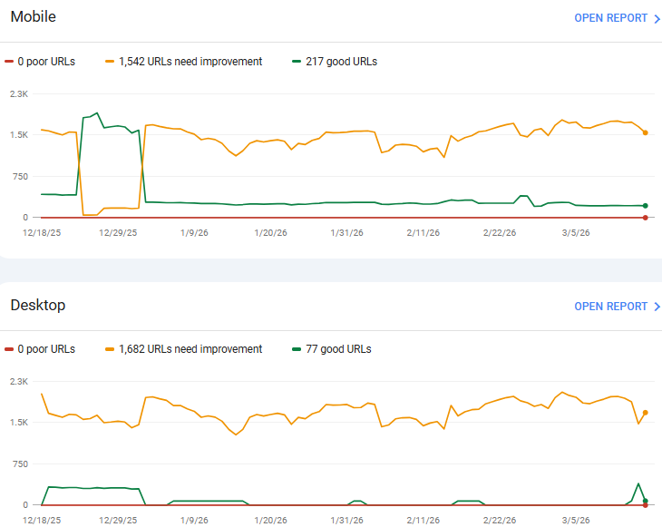The height and width of the screenshot is (527, 662).
Task: Click chevron arrow beside Mobile Open Report
Action: 657,18
